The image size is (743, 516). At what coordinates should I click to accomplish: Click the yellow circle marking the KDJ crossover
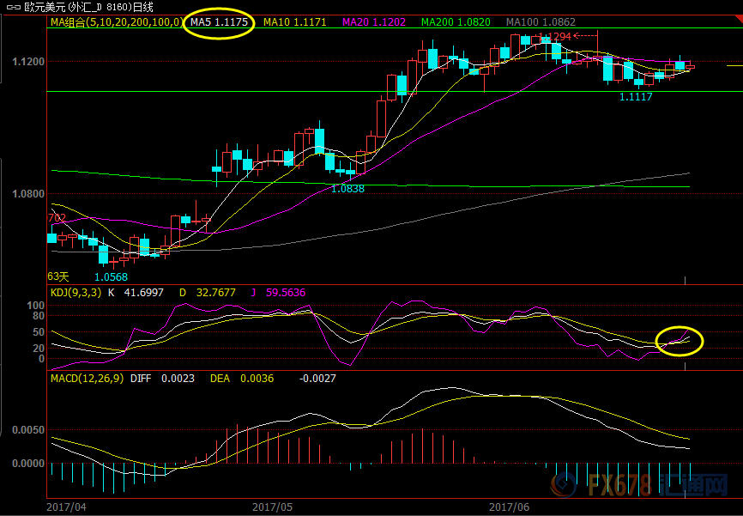679,341
